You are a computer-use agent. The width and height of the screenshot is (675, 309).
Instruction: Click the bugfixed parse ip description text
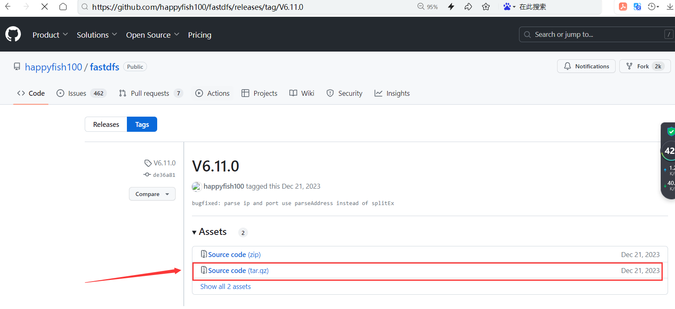pyautogui.click(x=293, y=203)
